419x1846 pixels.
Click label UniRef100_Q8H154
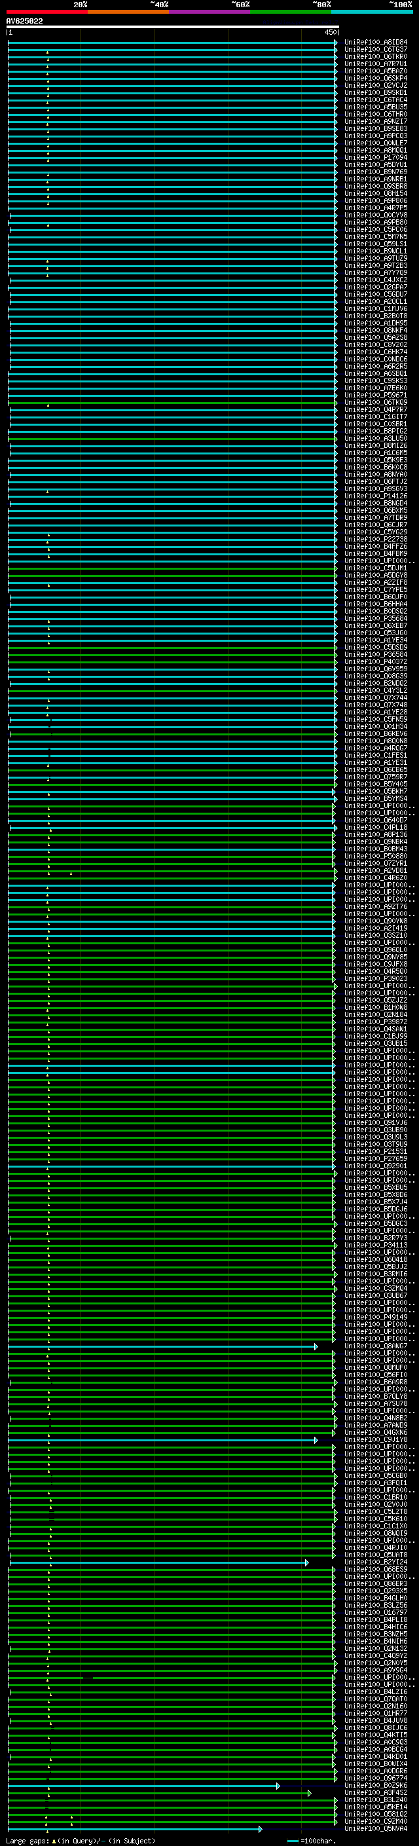(x=376, y=193)
